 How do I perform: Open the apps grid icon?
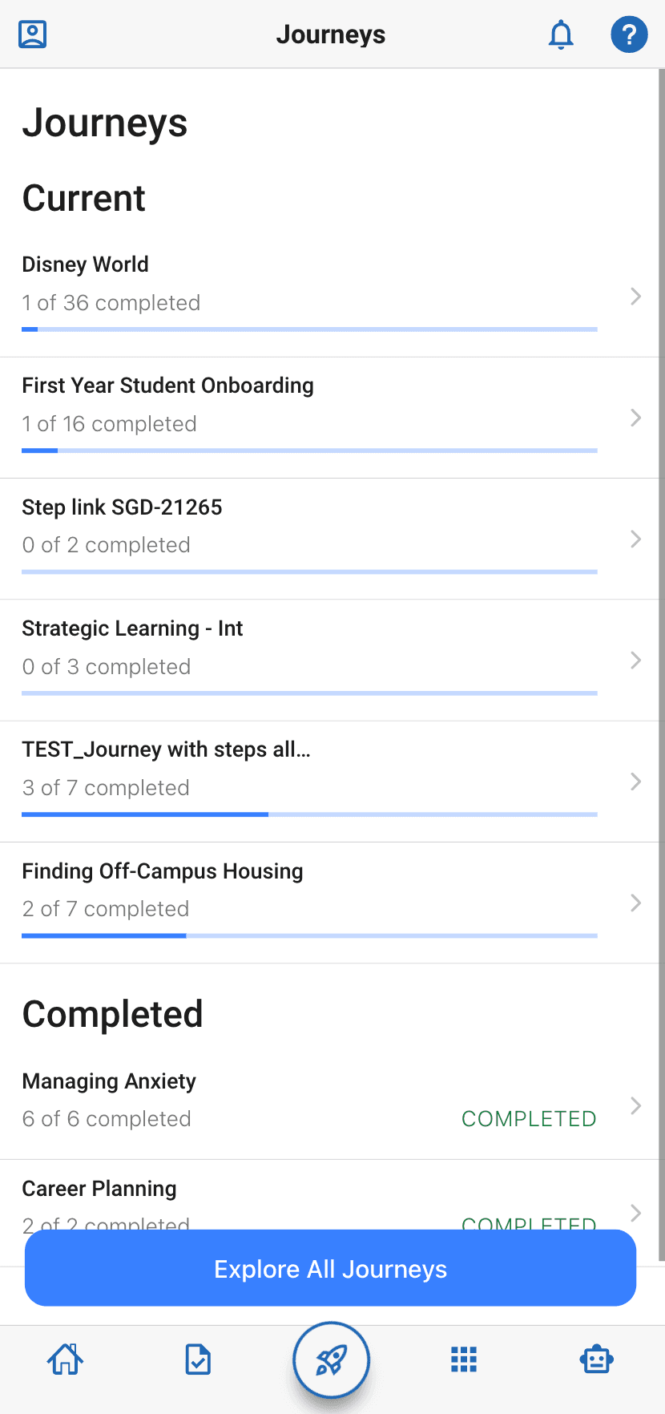point(464,1359)
